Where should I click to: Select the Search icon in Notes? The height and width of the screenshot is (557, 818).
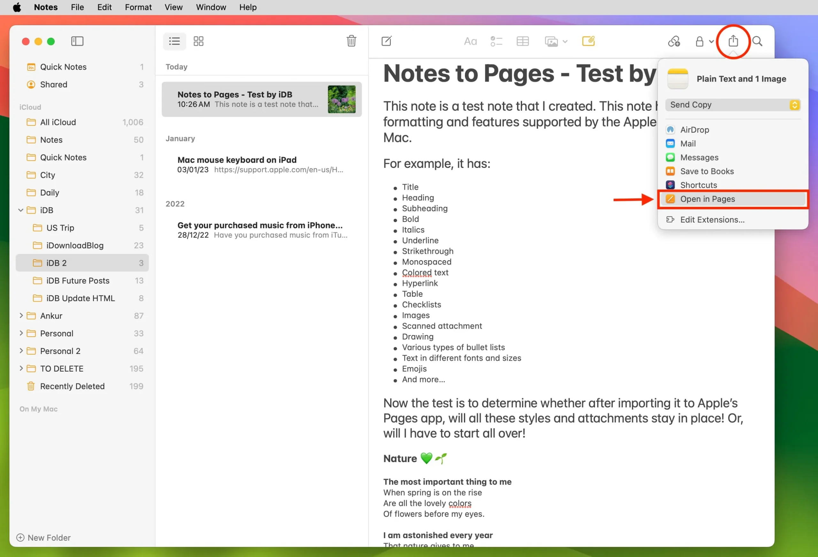pos(758,41)
